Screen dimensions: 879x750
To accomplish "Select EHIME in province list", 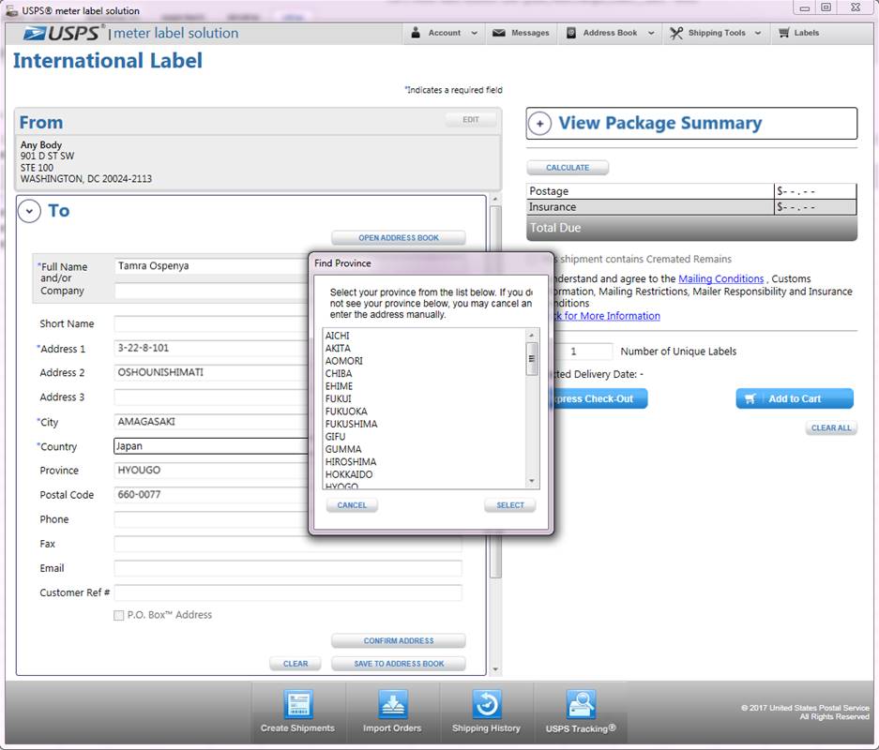I will pyautogui.click(x=340, y=386).
